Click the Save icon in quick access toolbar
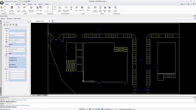 pyautogui.click(x=26, y=1)
